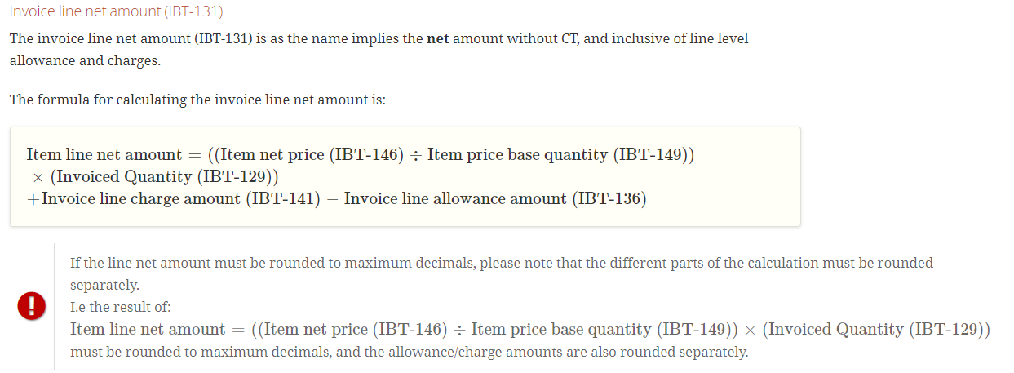Open the 'Invoice line net amount (IBT-131)' heading

116,11
